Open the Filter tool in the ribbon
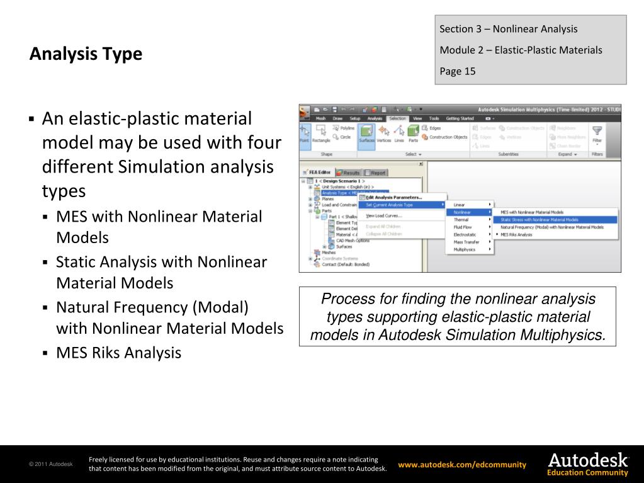The height and width of the screenshot is (483, 644). [597, 135]
